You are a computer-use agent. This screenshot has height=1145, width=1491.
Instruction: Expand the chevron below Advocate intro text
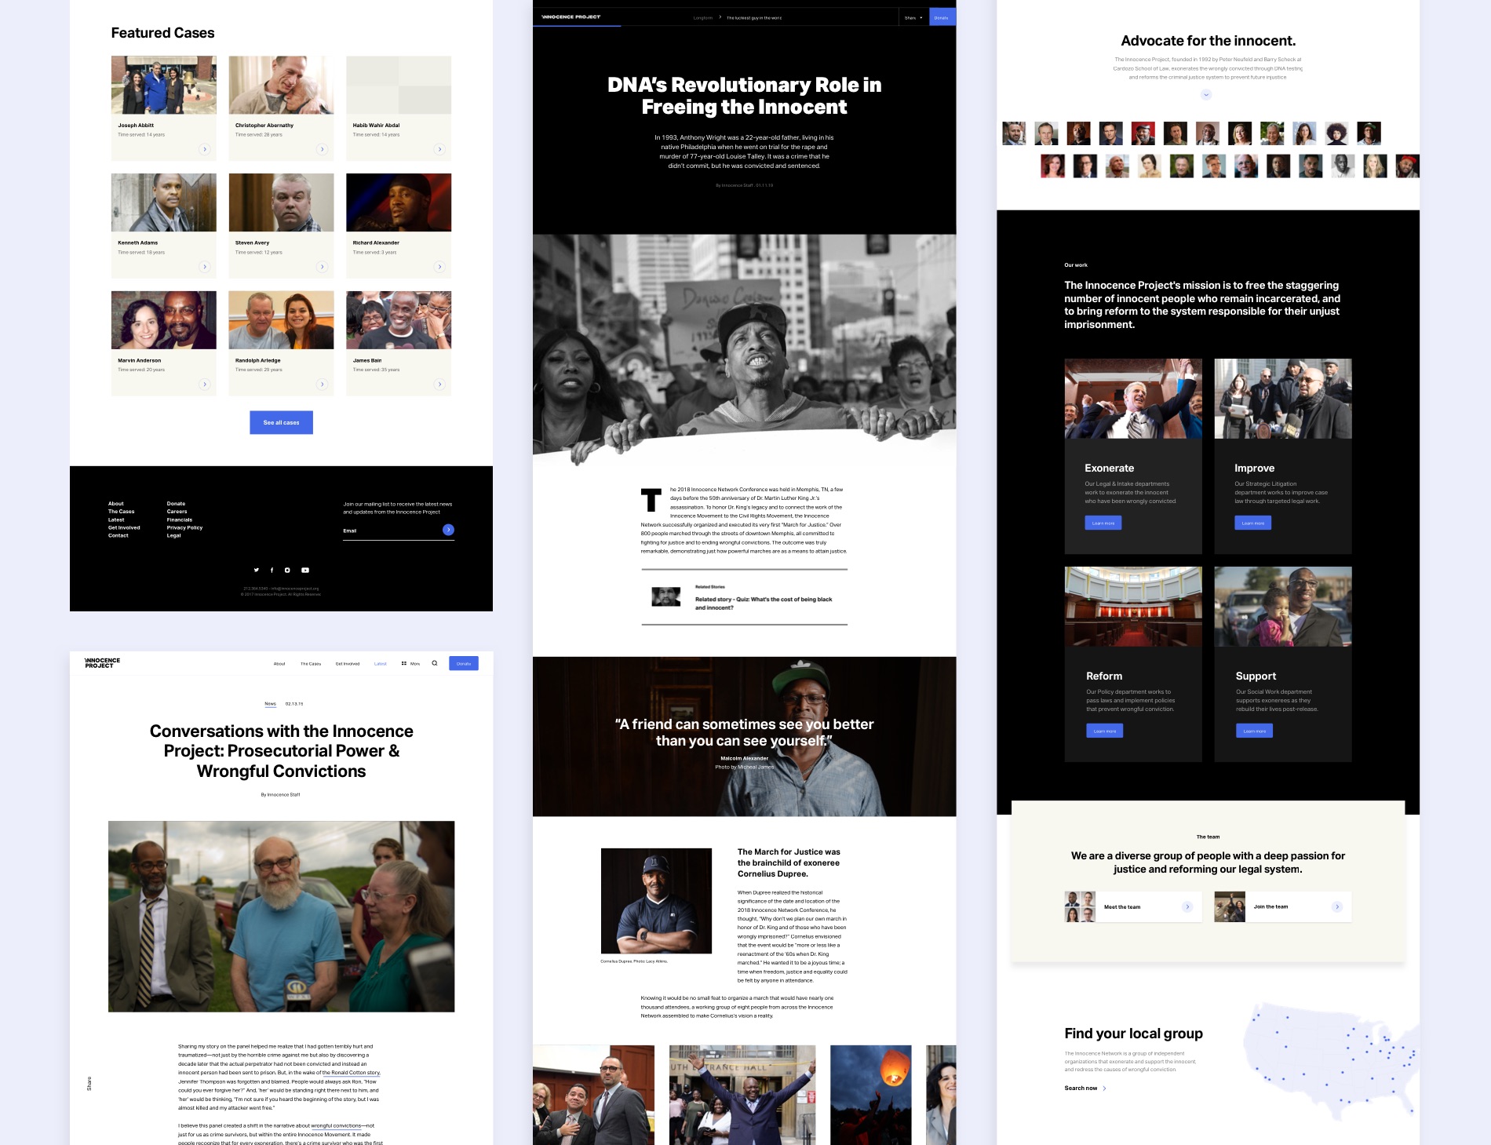(1206, 95)
